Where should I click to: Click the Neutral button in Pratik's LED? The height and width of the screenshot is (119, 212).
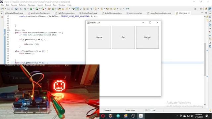147,37
